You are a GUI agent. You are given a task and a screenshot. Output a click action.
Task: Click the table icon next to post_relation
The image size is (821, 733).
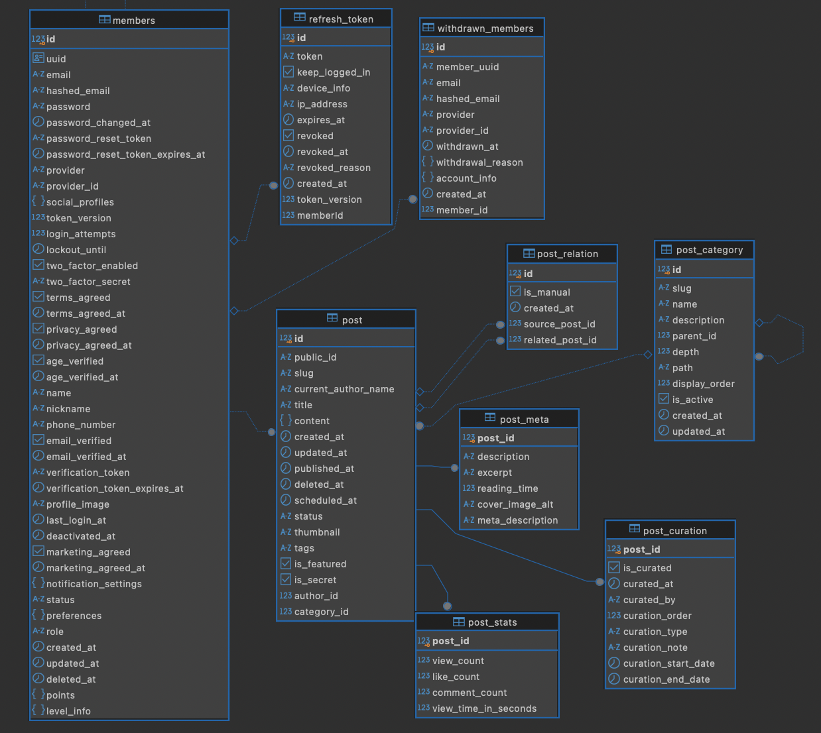coord(529,253)
